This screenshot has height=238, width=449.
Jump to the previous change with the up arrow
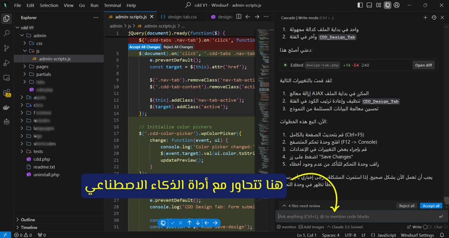189,223
